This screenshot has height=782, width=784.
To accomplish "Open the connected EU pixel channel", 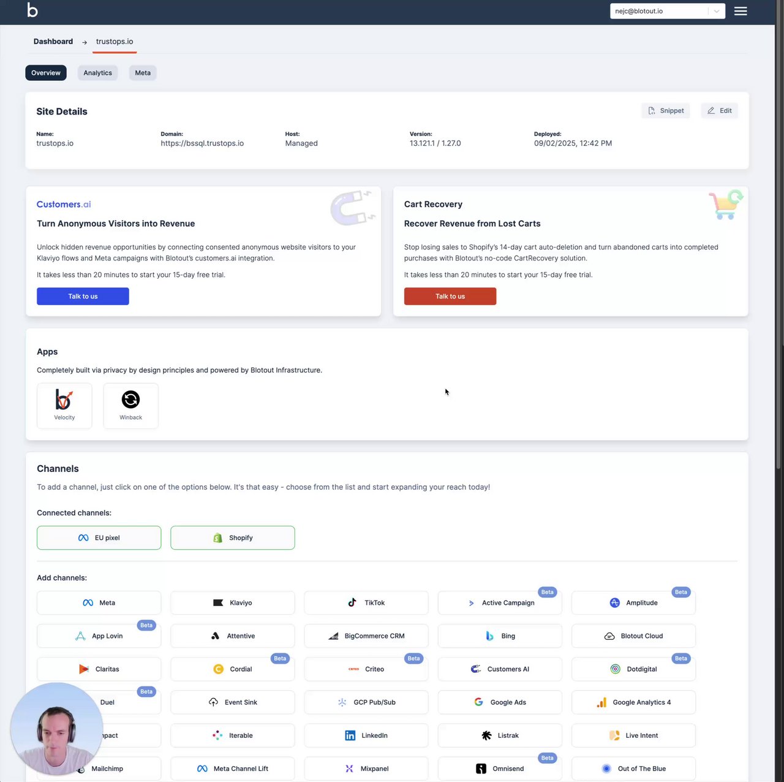I will pyautogui.click(x=99, y=537).
